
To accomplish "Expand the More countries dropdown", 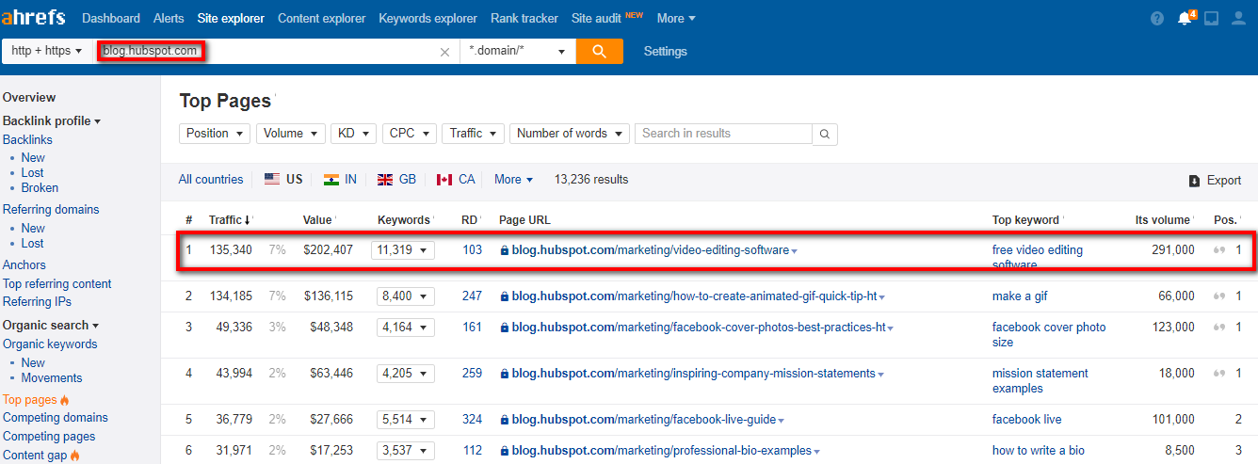I will click(x=513, y=180).
